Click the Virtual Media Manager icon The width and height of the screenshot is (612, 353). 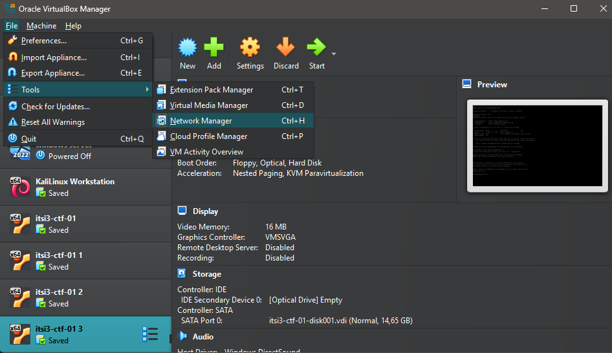pyautogui.click(x=161, y=105)
